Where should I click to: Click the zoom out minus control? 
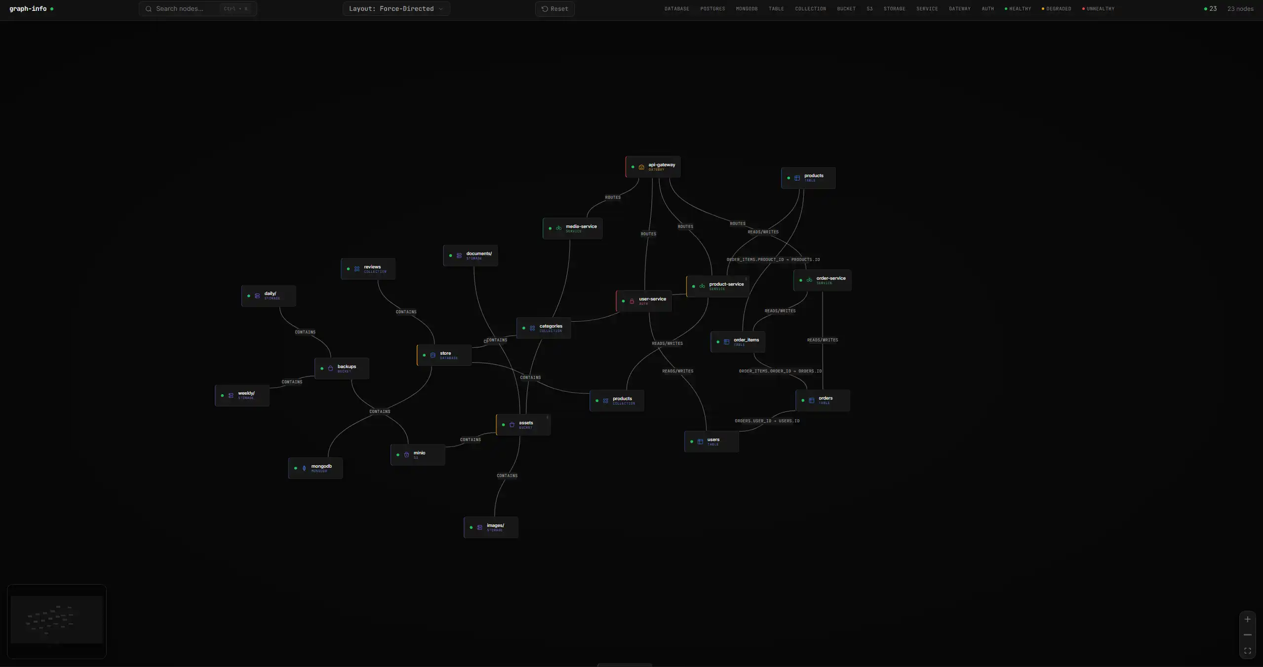(1247, 635)
